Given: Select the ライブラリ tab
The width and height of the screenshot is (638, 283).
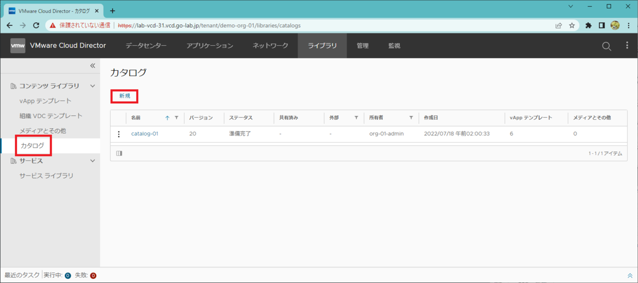Looking at the screenshot, I should point(322,46).
